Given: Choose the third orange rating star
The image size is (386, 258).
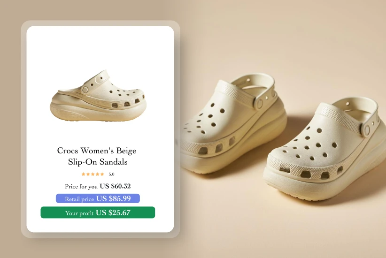Looking at the screenshot, I should [93, 174].
